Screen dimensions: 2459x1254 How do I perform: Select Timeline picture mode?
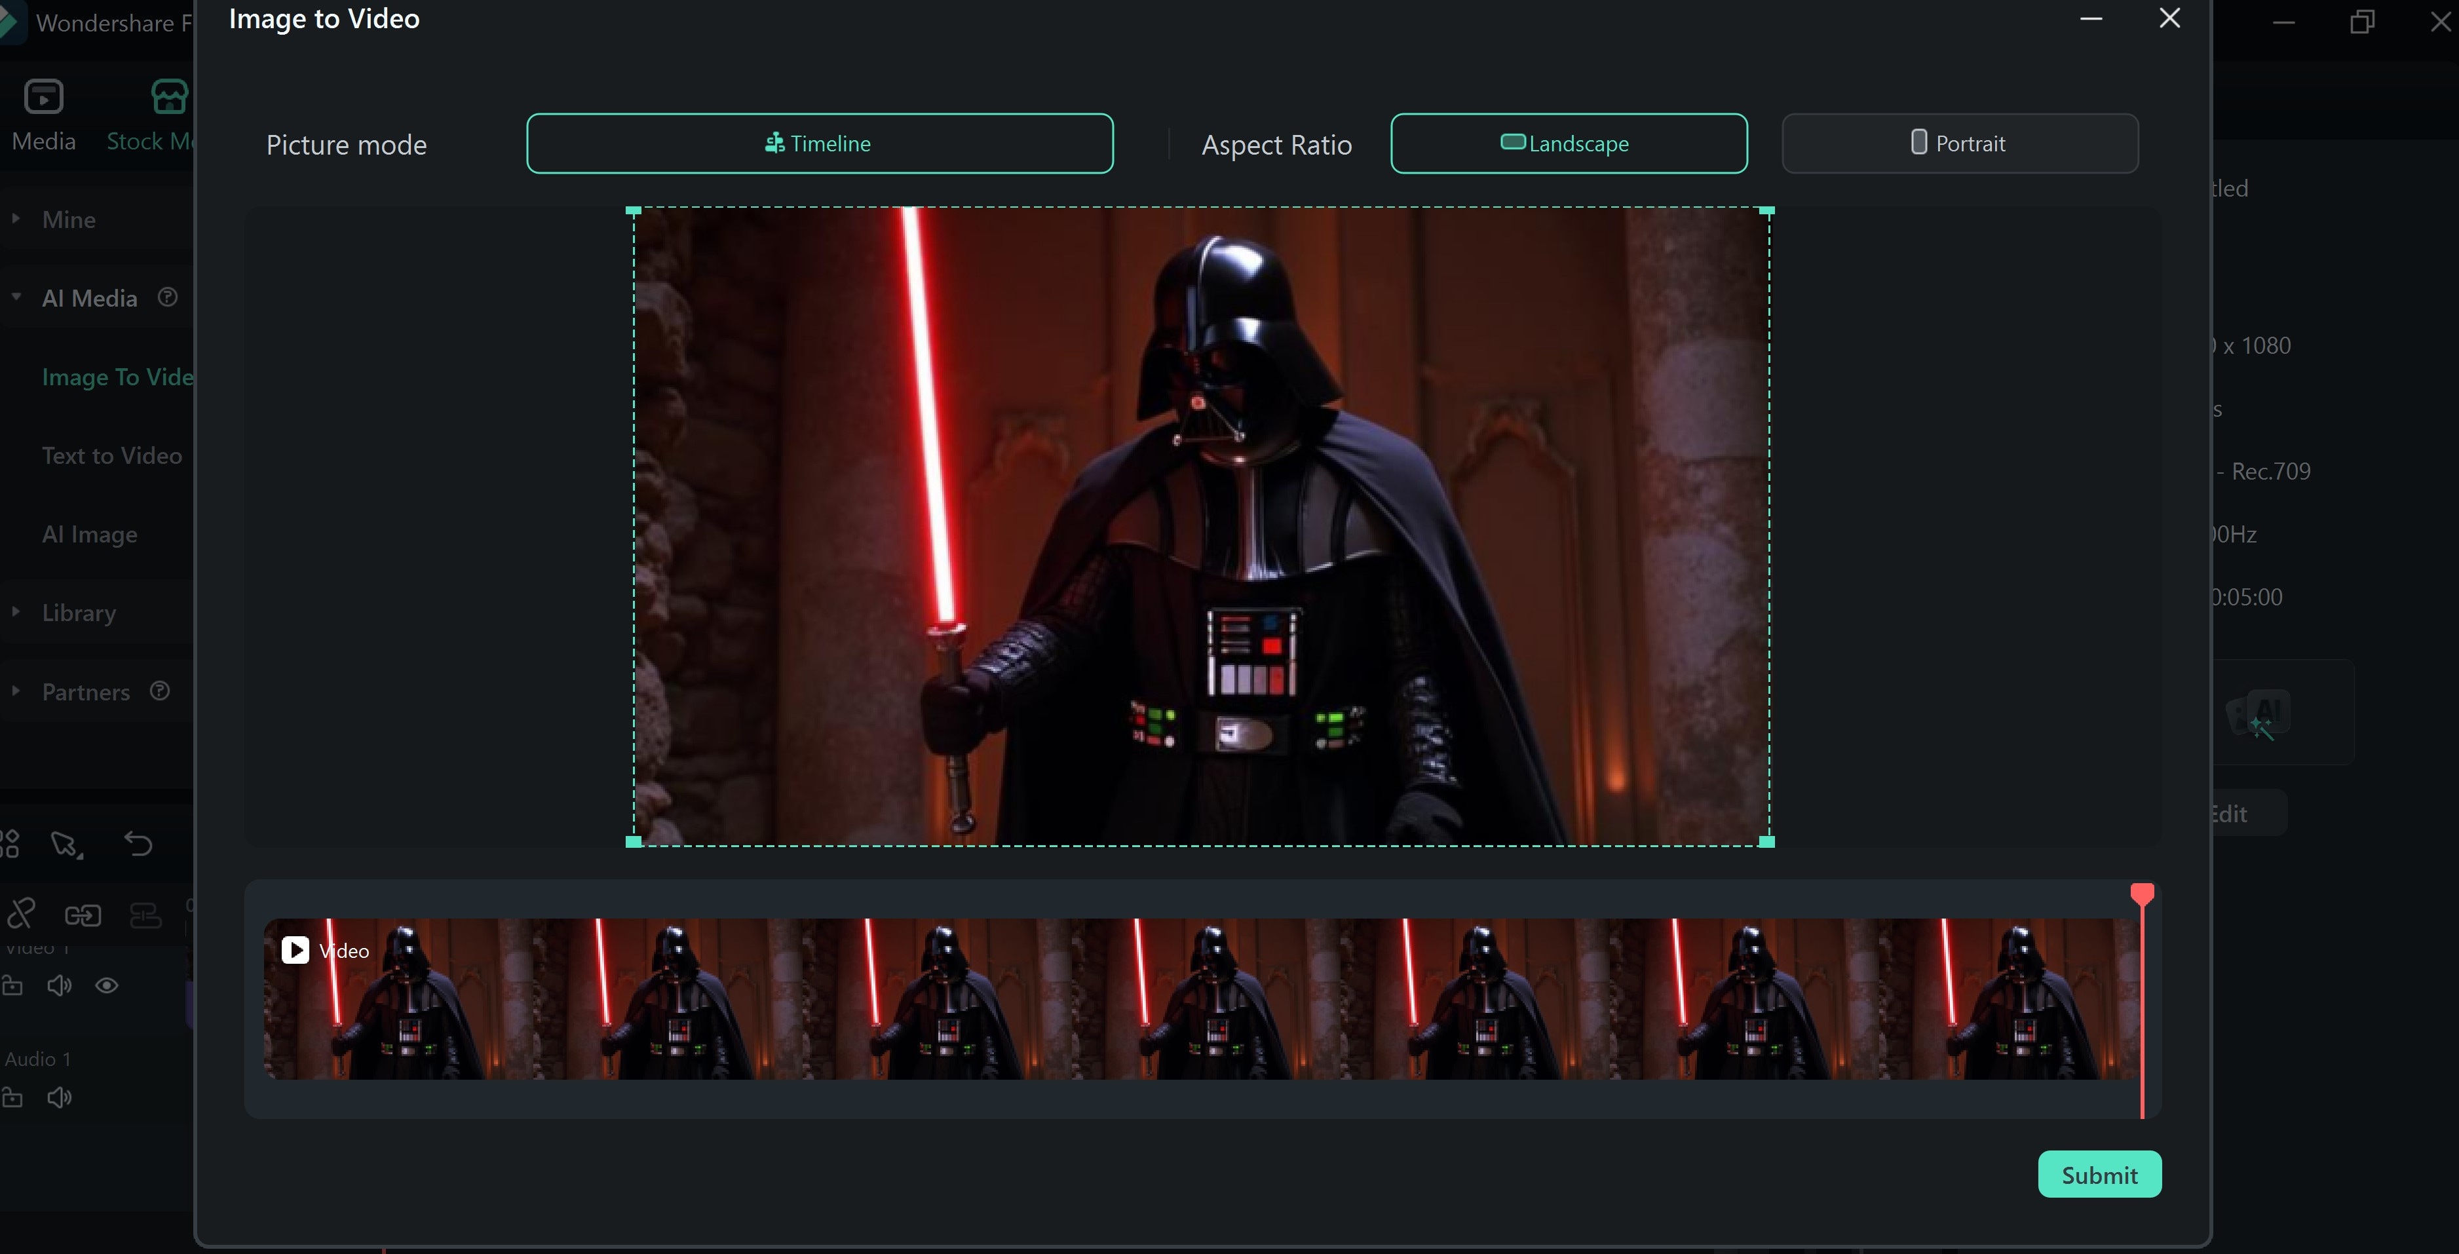[819, 143]
